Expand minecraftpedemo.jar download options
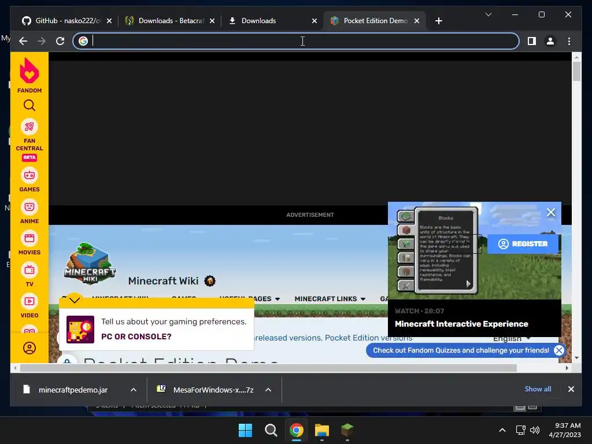The height and width of the screenshot is (444, 592). tap(134, 390)
